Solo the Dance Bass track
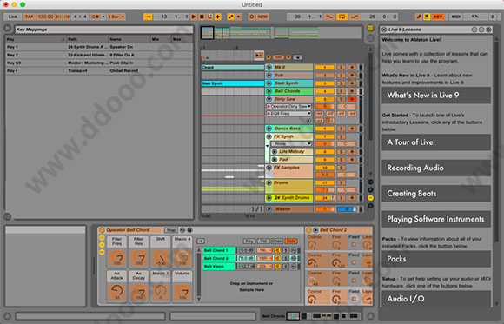504x324 pixels. click(342, 129)
